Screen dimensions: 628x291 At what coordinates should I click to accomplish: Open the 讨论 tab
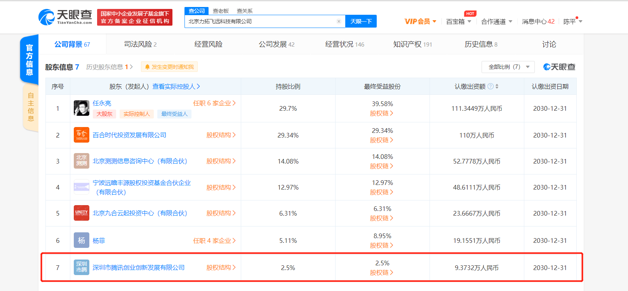coord(549,44)
